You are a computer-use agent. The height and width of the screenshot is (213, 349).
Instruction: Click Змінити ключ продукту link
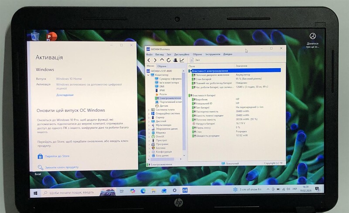62,167
